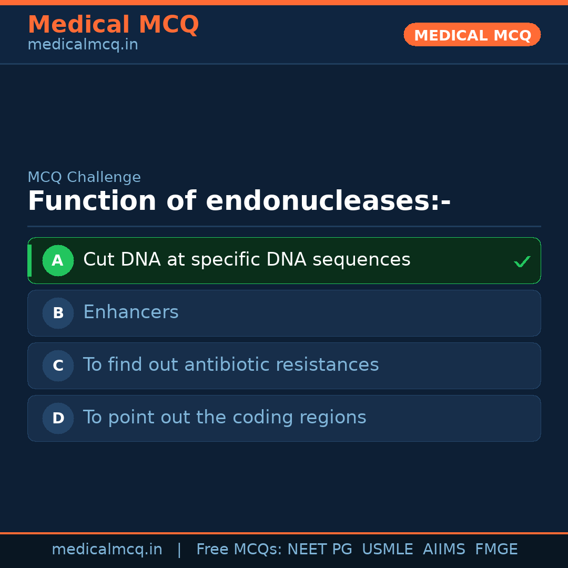Choose 'To find out antibiotic resistances'
Image resolution: width=568 pixels, height=568 pixels.
(x=231, y=365)
